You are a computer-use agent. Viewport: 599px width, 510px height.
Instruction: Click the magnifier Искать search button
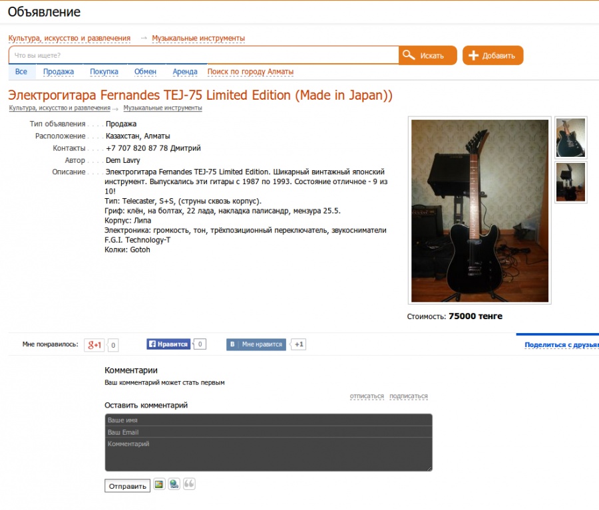(x=427, y=55)
